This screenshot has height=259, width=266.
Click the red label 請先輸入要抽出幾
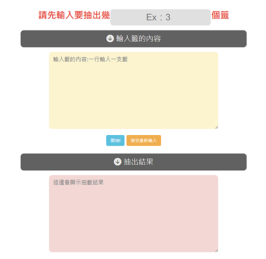(x=74, y=15)
